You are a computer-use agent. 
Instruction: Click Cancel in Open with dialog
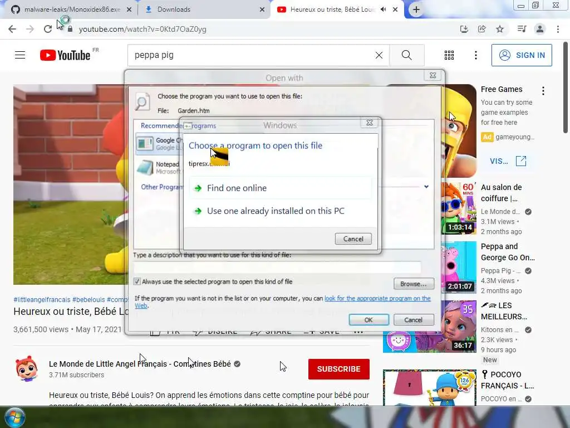(414, 319)
